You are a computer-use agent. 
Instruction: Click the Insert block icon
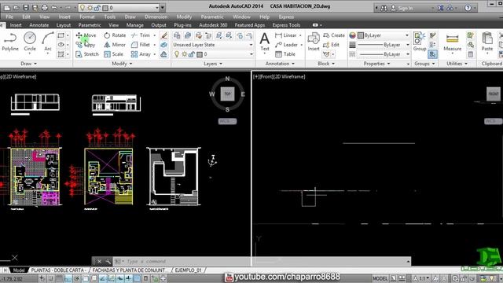(314, 42)
